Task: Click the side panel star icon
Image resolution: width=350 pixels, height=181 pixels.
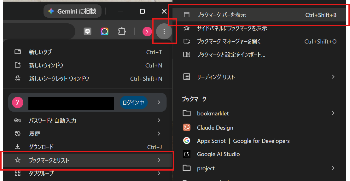Action: 186,28
